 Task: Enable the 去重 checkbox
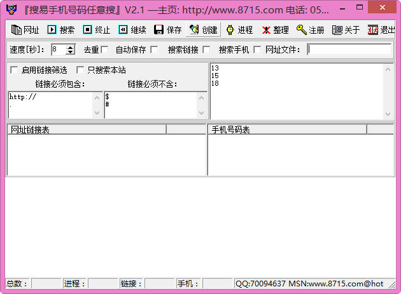point(104,50)
